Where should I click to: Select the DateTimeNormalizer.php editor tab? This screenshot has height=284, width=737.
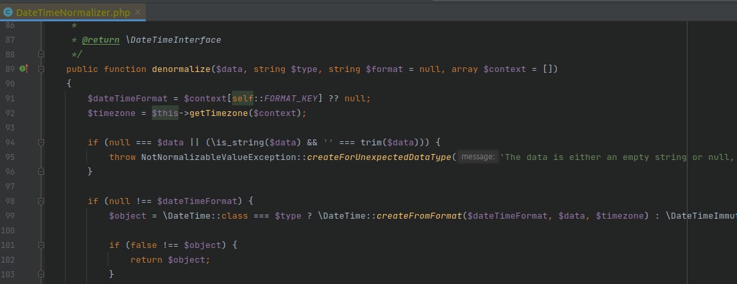pos(73,12)
